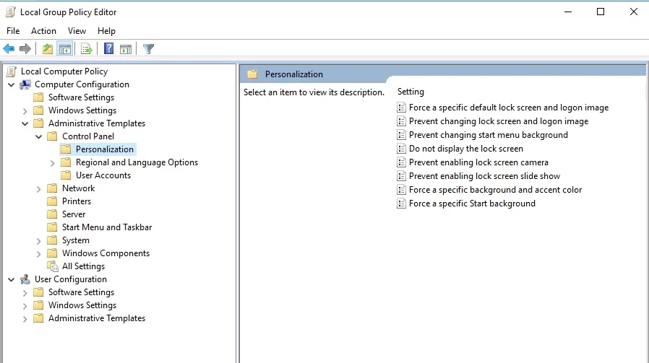The width and height of the screenshot is (649, 363).
Task: Expand Windows Settings under Computer Configuration
Action: (x=25, y=111)
